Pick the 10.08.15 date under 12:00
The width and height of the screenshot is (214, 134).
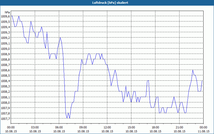point(107,131)
